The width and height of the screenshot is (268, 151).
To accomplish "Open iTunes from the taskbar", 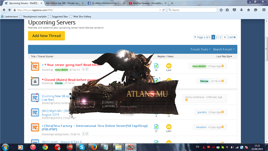I will click(33, 147).
